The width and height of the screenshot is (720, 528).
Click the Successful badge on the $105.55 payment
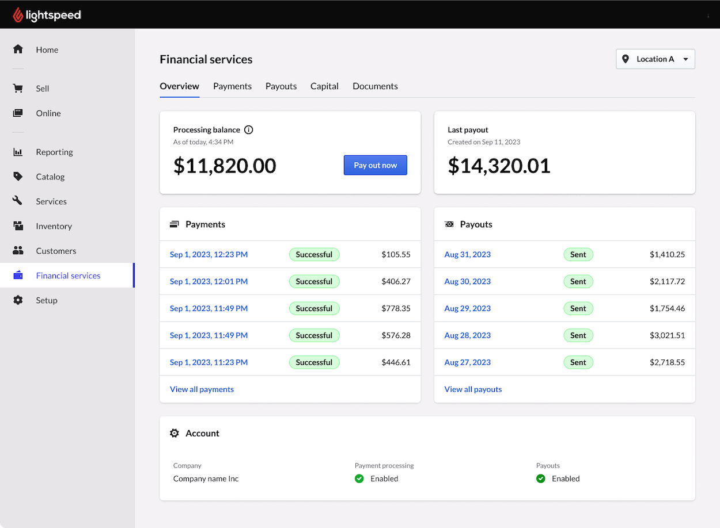314,254
